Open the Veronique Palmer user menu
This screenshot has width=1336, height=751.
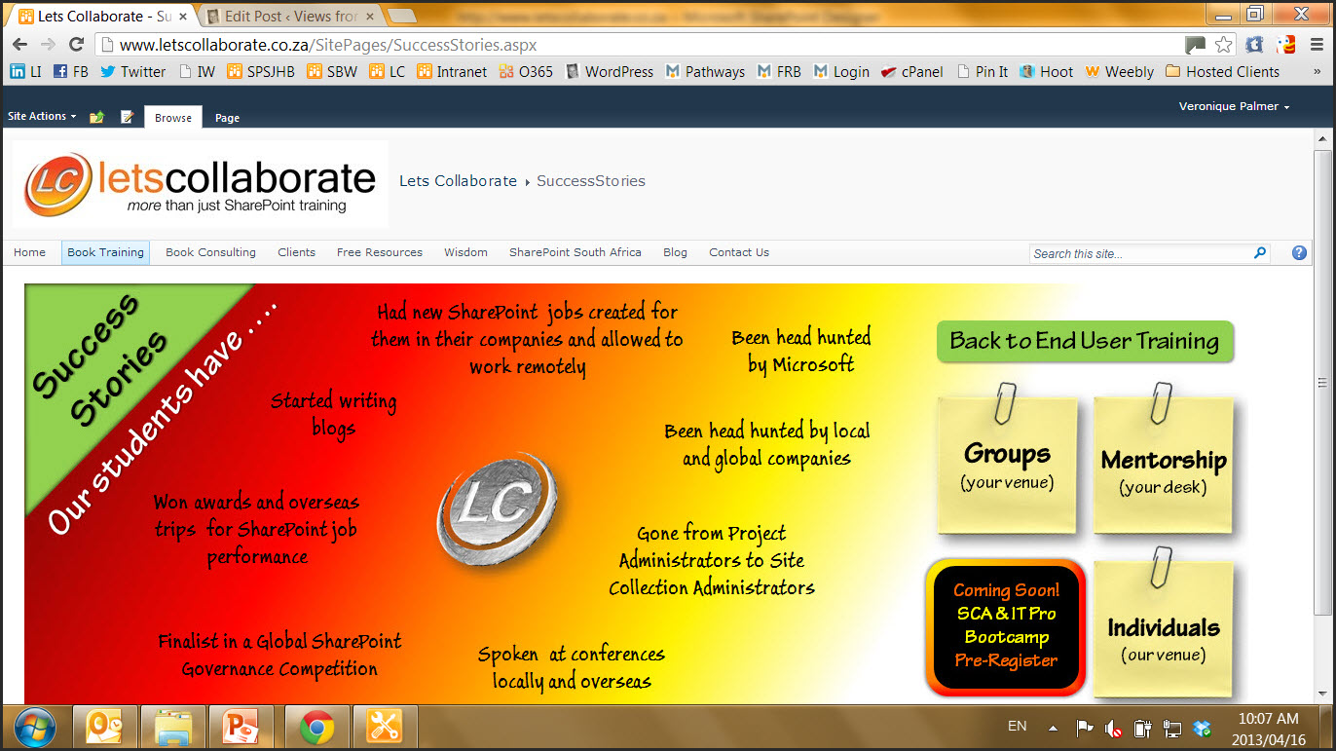pos(1234,106)
